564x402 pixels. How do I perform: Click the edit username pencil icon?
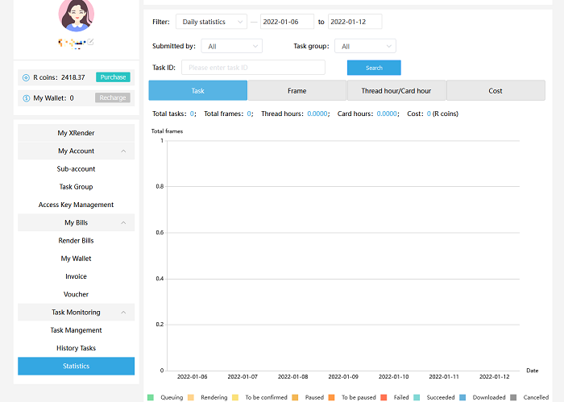[x=91, y=41]
